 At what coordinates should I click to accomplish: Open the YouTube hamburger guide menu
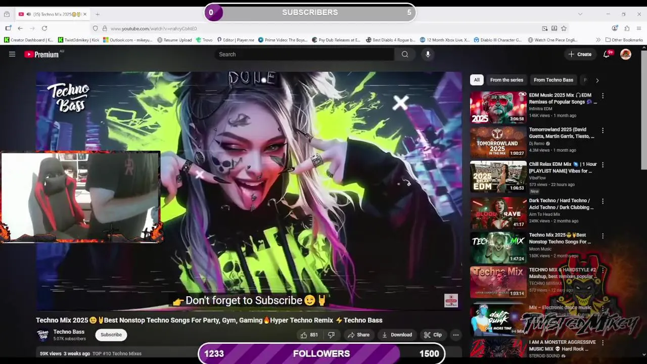[12, 54]
